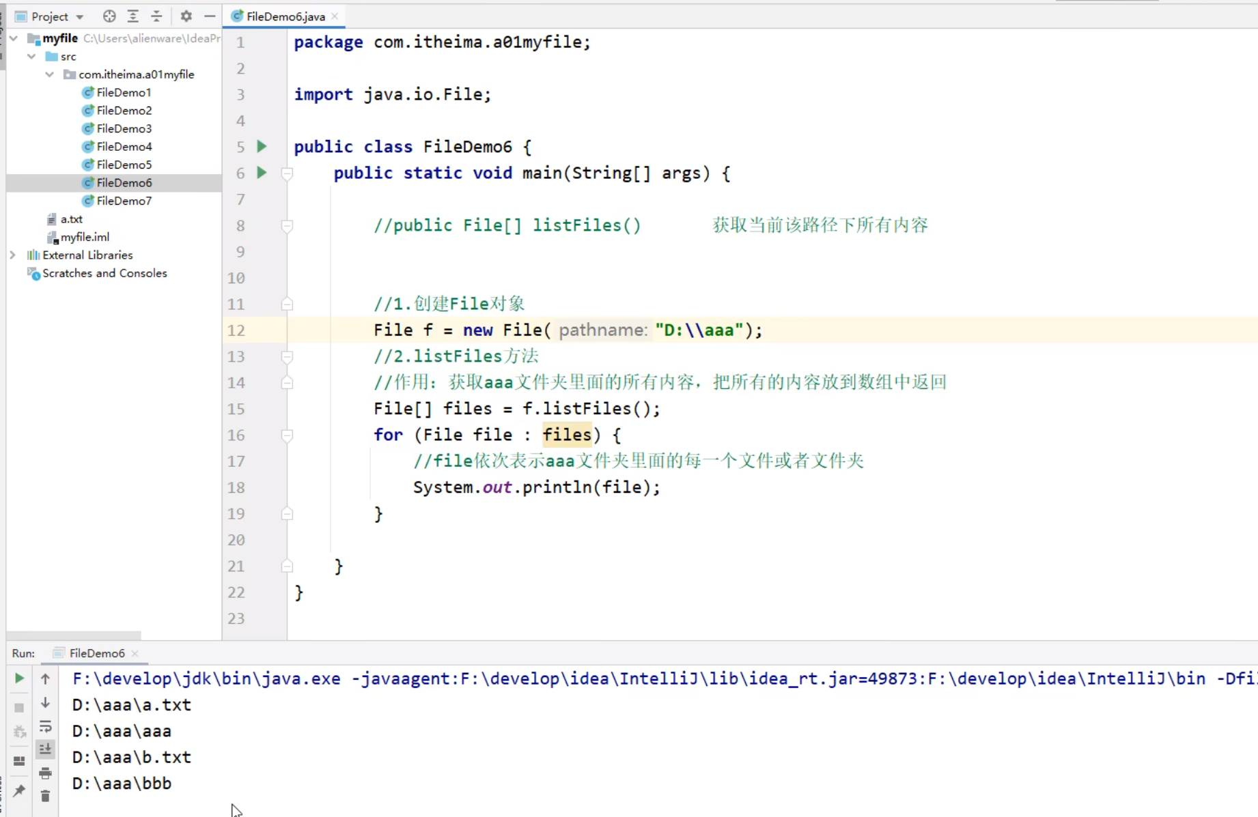Collapse all nodes in the Project tree
1258x817 pixels.
pyautogui.click(x=156, y=16)
